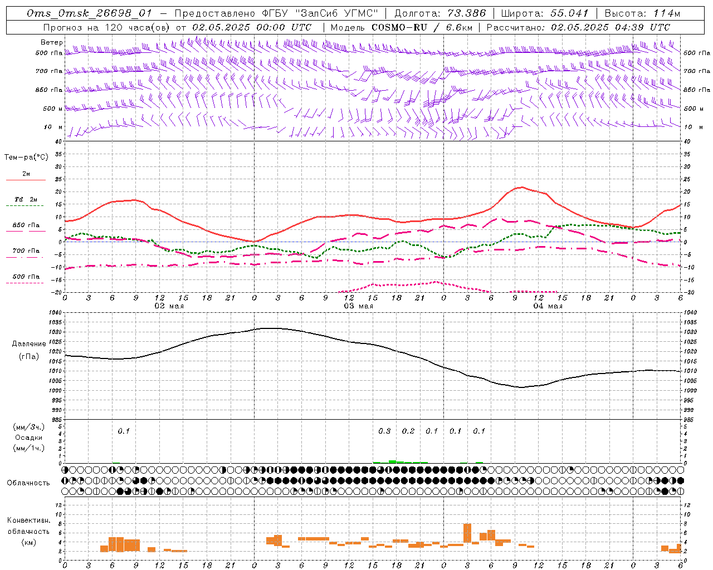Click the tallest orange convective cloud bar
Image resolution: width=713 pixels, height=570 pixels.
click(x=467, y=533)
